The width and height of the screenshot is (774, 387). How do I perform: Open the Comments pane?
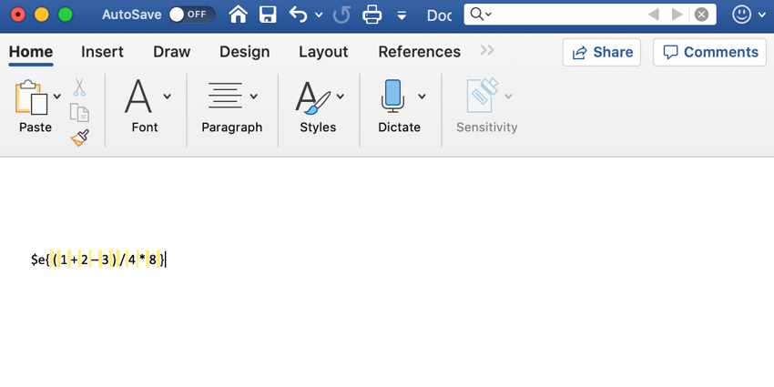click(710, 52)
